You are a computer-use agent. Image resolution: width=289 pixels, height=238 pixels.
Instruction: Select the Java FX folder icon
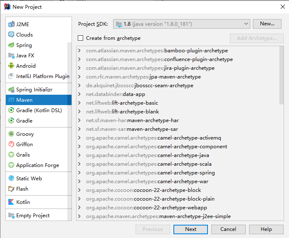coord(11,55)
